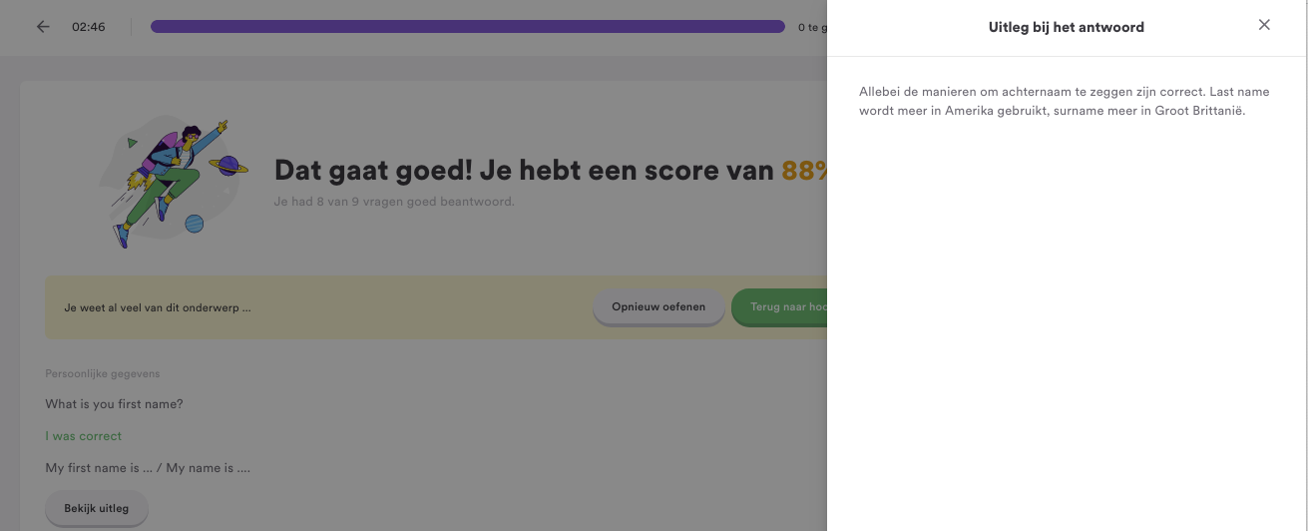Click answer text 'My first name is ...'
The width and height of the screenshot is (1308, 531).
point(98,468)
